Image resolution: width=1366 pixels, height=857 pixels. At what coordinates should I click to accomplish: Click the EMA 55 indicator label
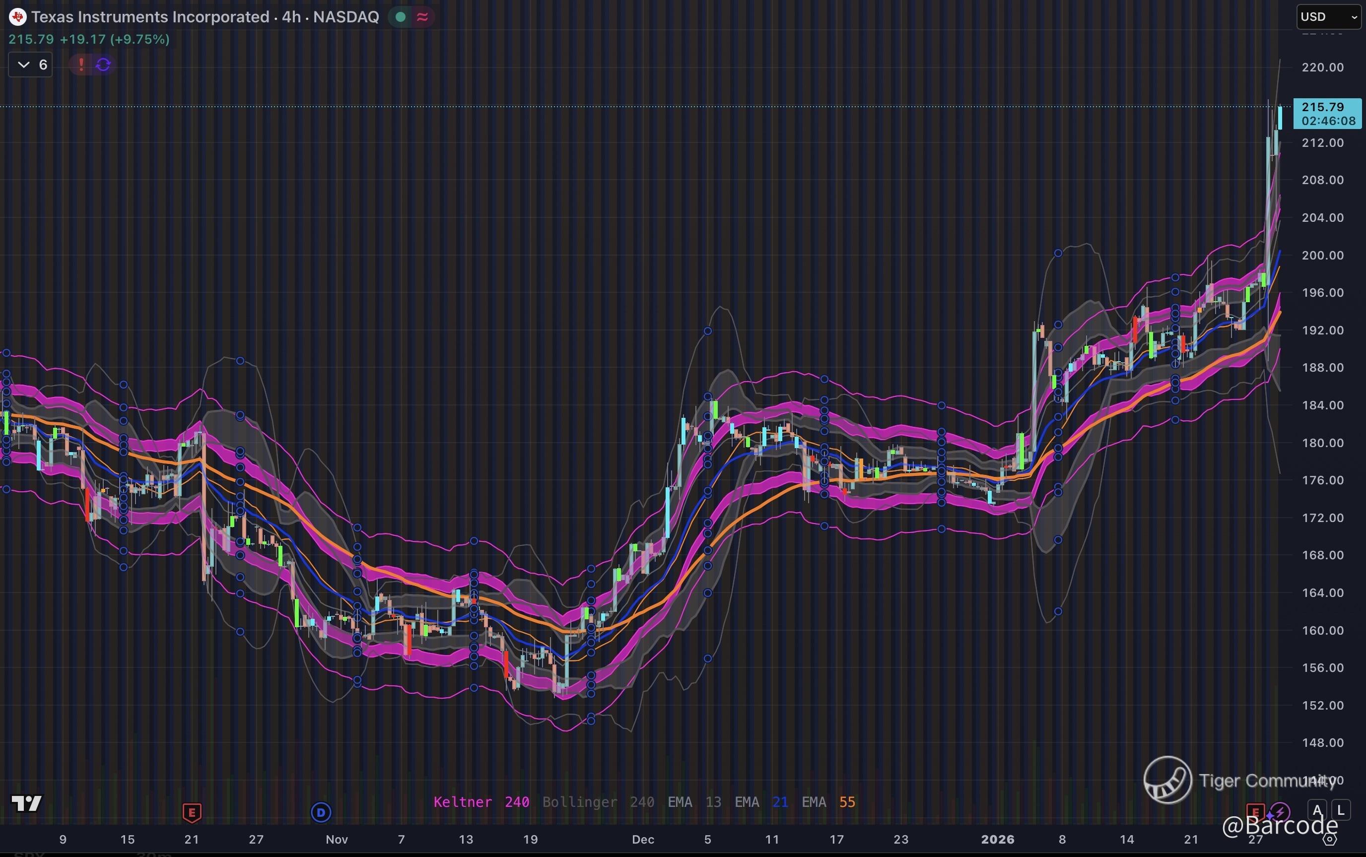tap(828, 802)
